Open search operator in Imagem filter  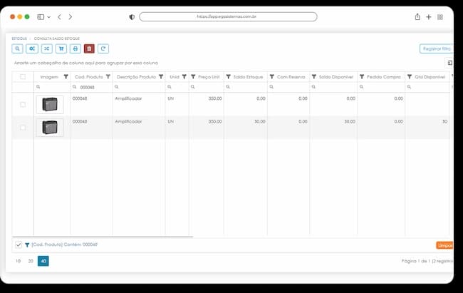(38, 87)
